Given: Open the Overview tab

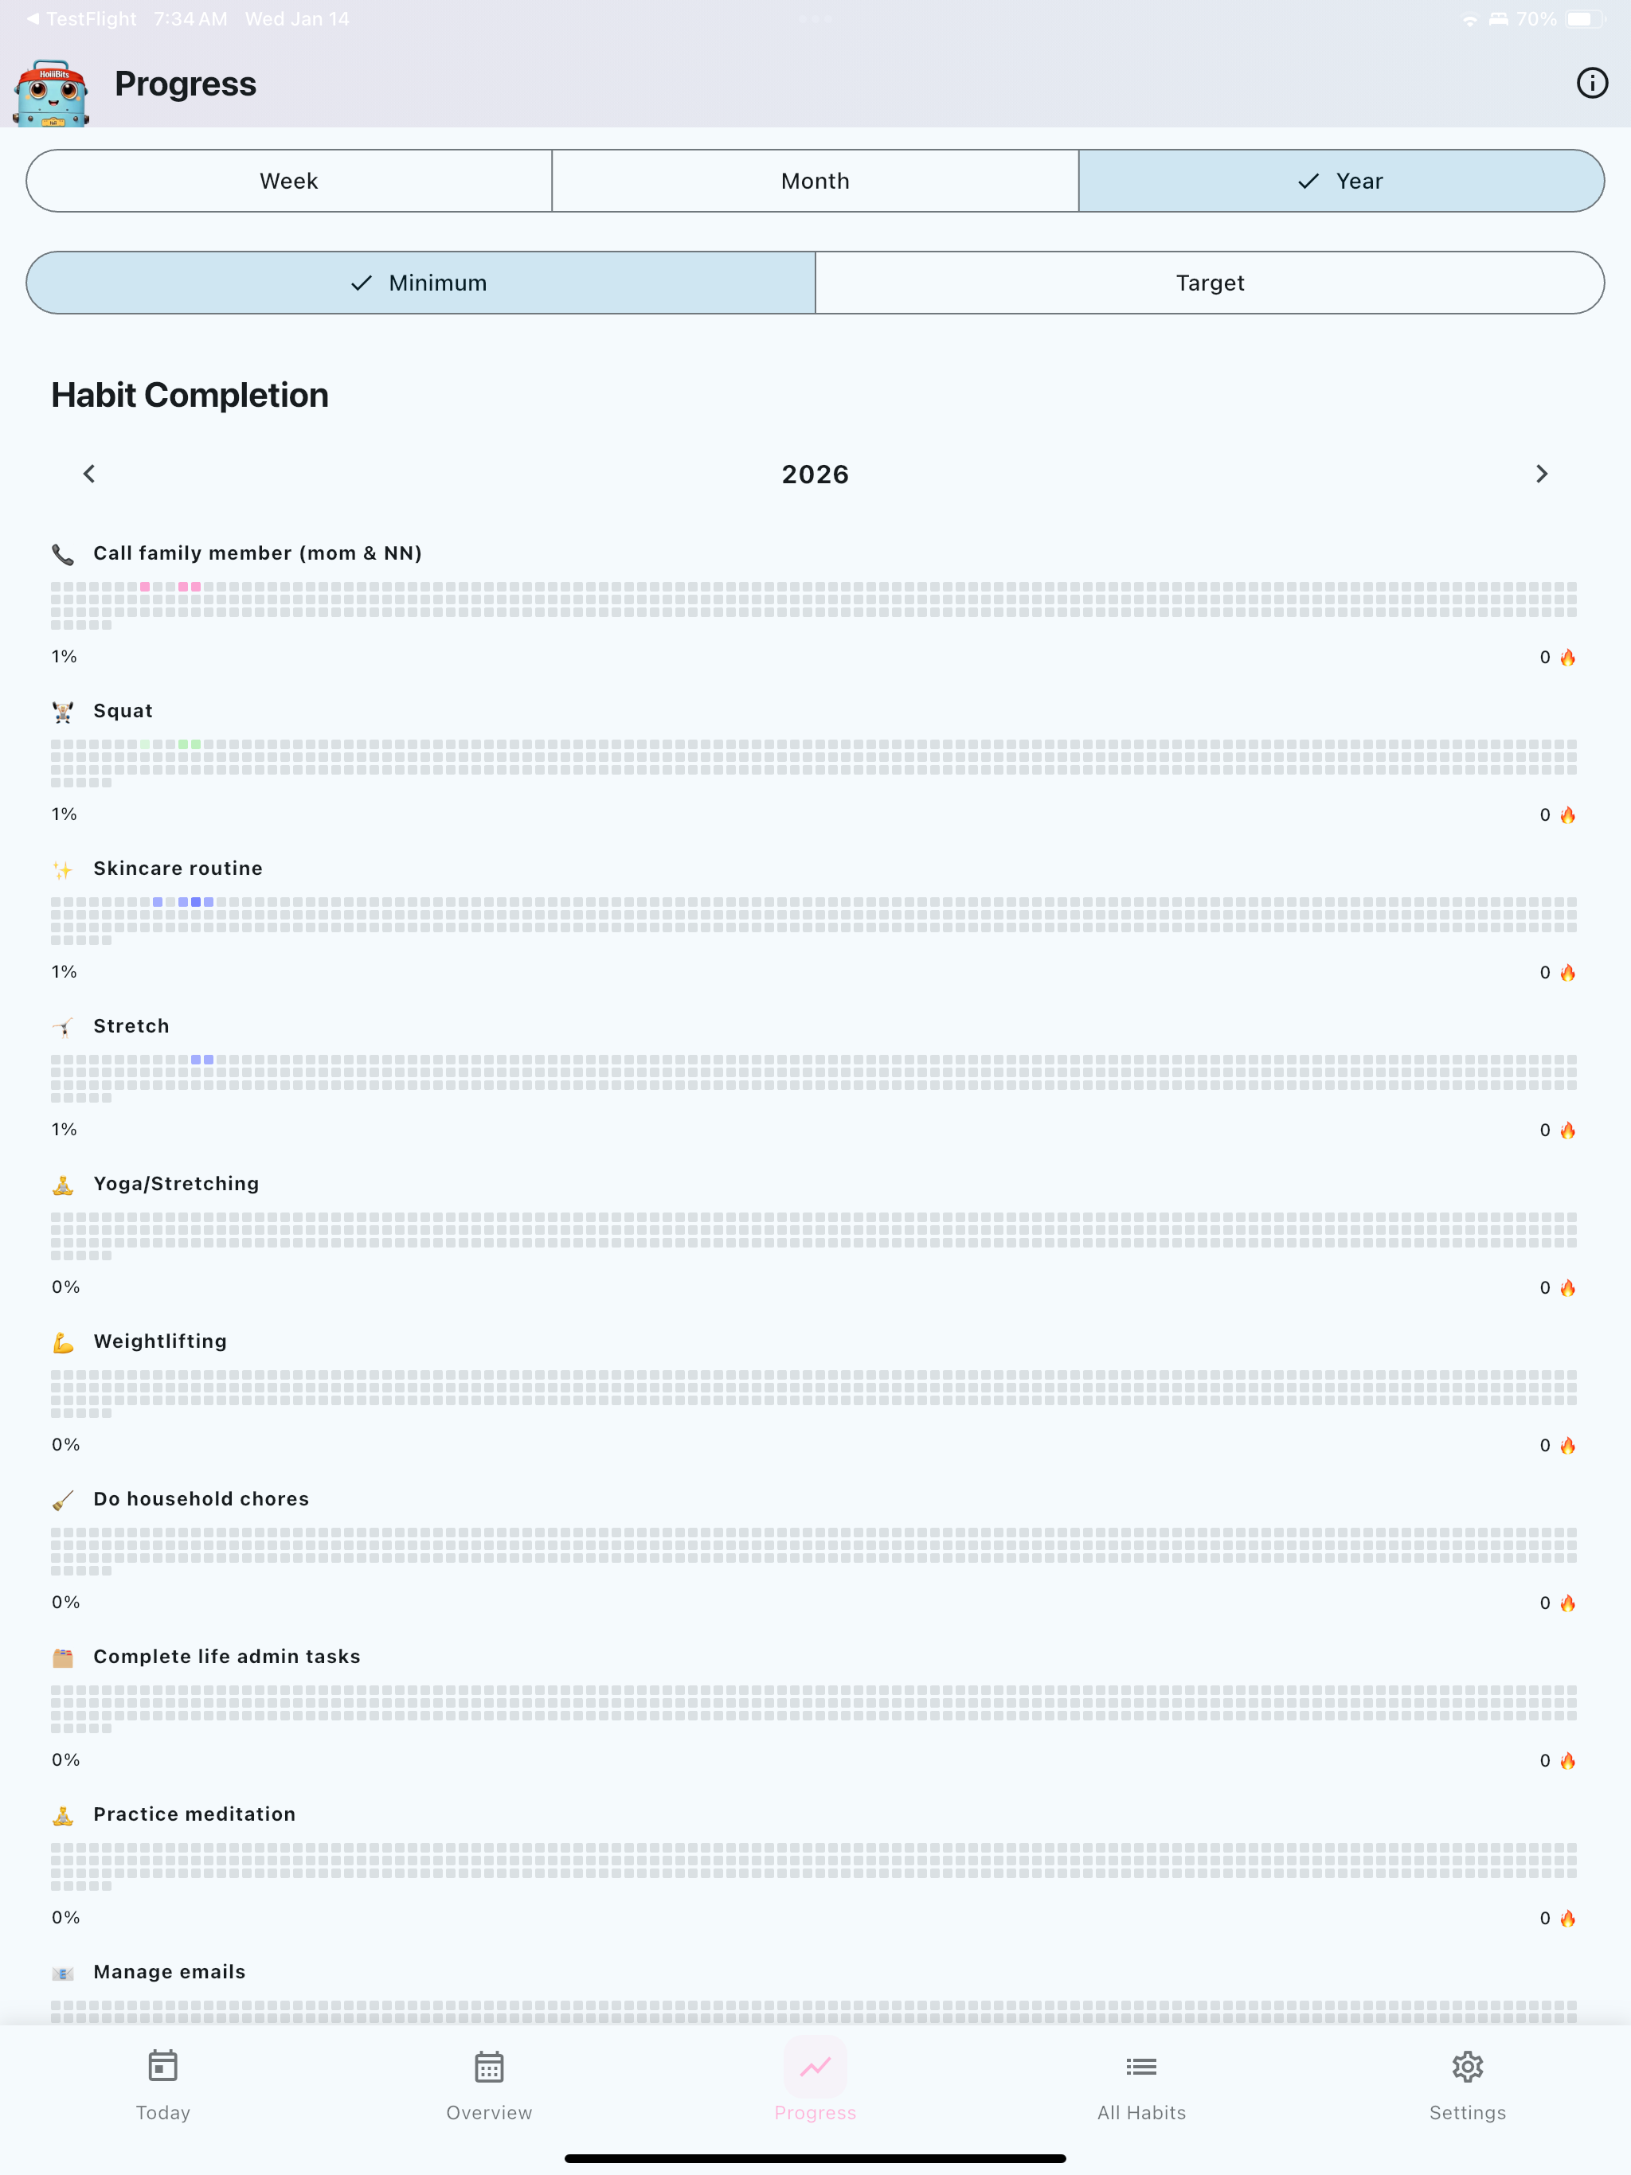Looking at the screenshot, I should (489, 2086).
